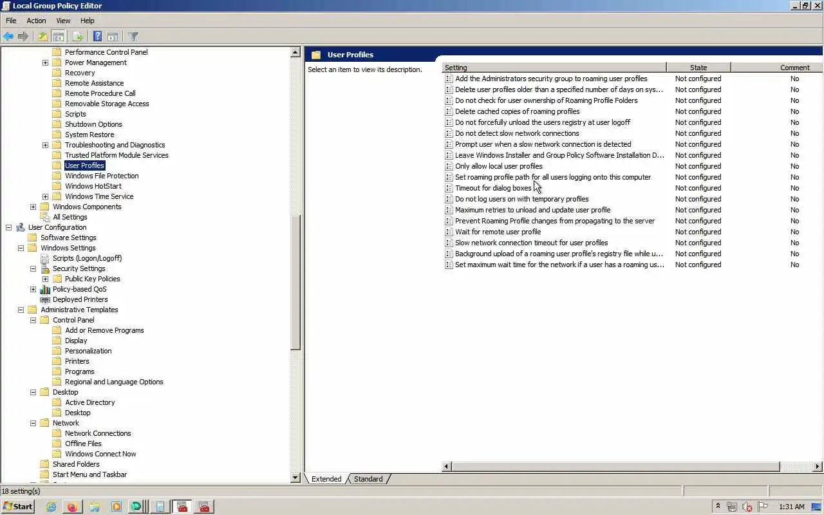Image resolution: width=824 pixels, height=515 pixels.
Task: Select the Removable Storage Access tree item
Action: tap(107, 104)
